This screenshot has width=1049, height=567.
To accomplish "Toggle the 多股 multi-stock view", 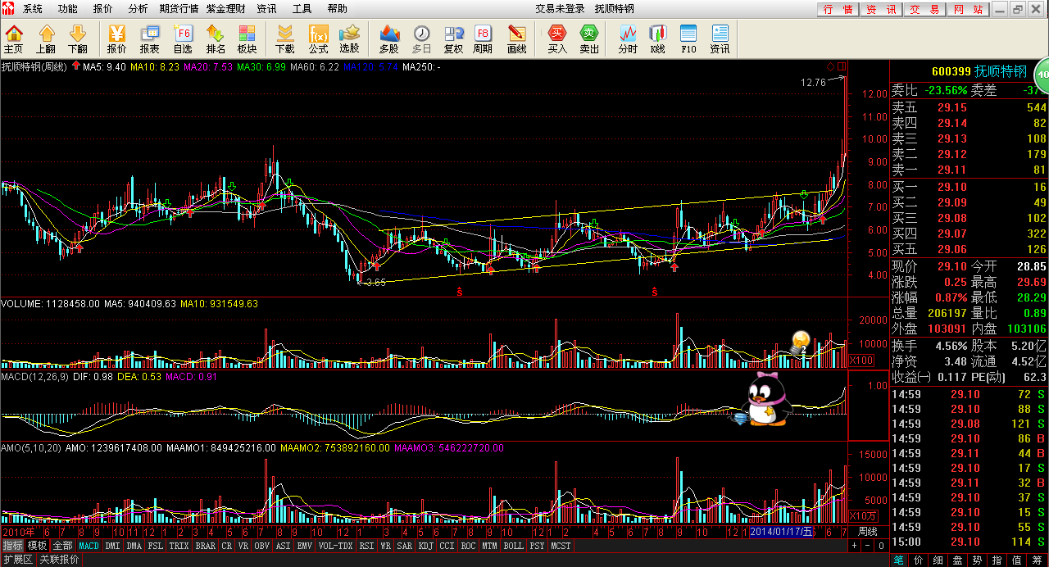I will [x=388, y=39].
